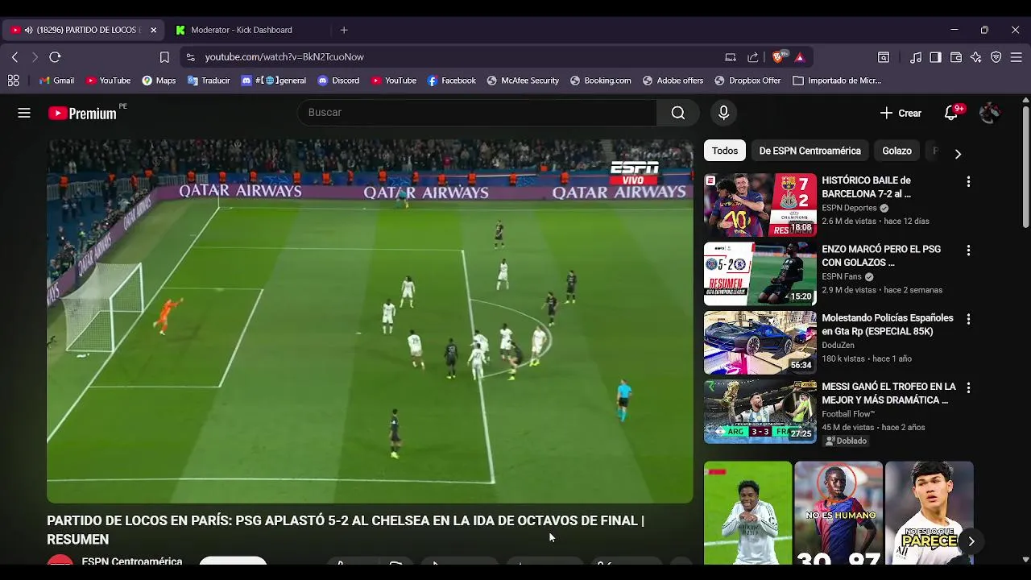Image resolution: width=1031 pixels, height=580 pixels.
Task: Open the account avatar menu
Action: (x=990, y=113)
